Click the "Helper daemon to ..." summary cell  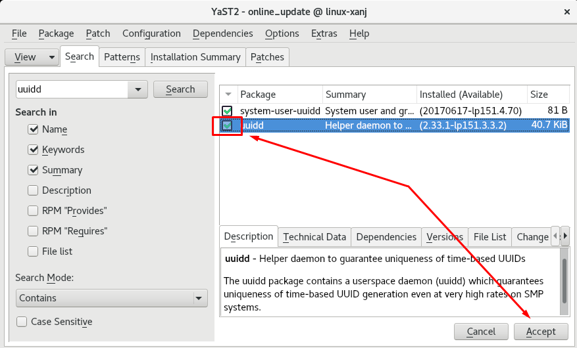tap(368, 125)
